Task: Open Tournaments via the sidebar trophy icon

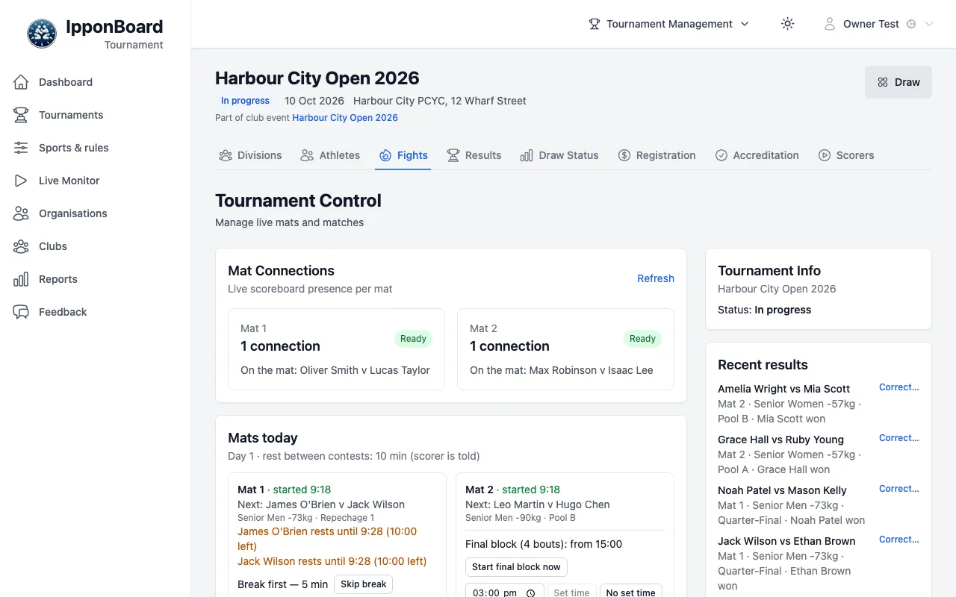Action: pos(21,115)
